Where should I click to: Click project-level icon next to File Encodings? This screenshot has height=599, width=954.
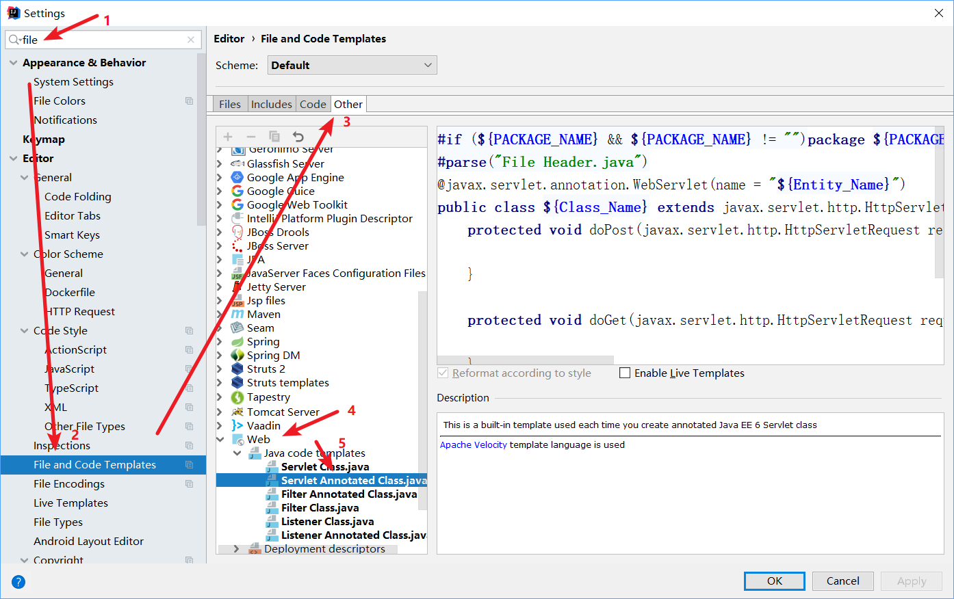pyautogui.click(x=190, y=483)
